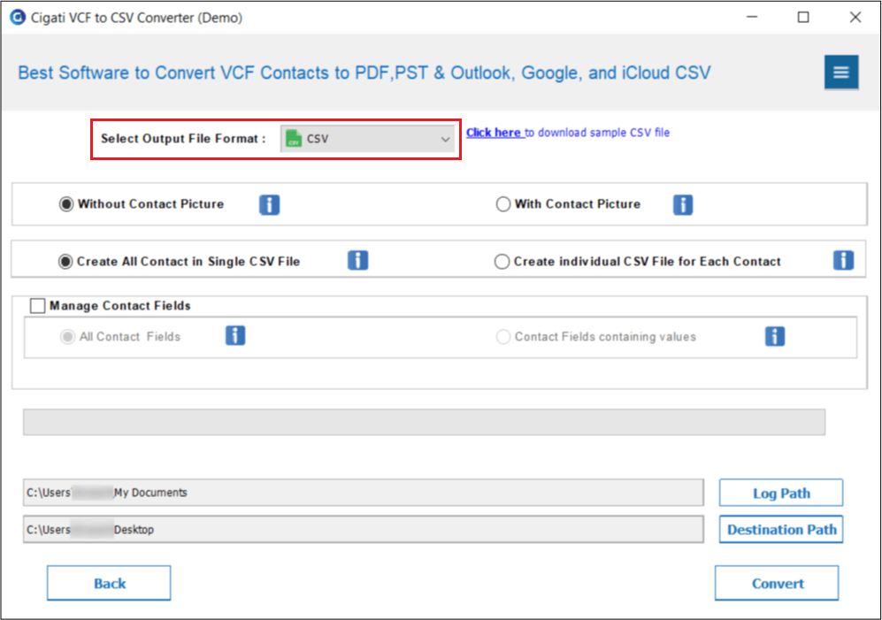Screen dimensions: 882x620
Task: Click the My Documents log path field
Action: click(x=364, y=493)
